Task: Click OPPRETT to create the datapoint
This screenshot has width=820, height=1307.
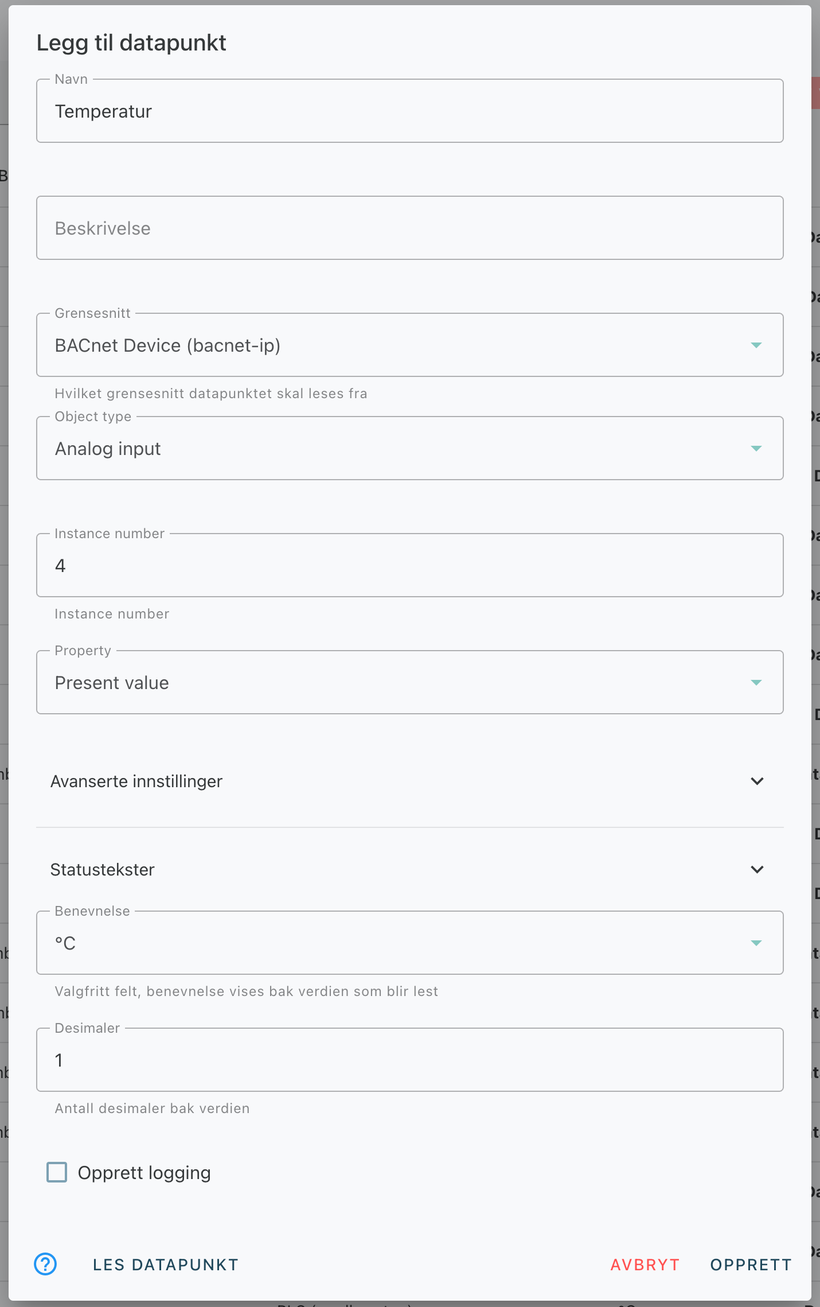Action: [x=751, y=1265]
